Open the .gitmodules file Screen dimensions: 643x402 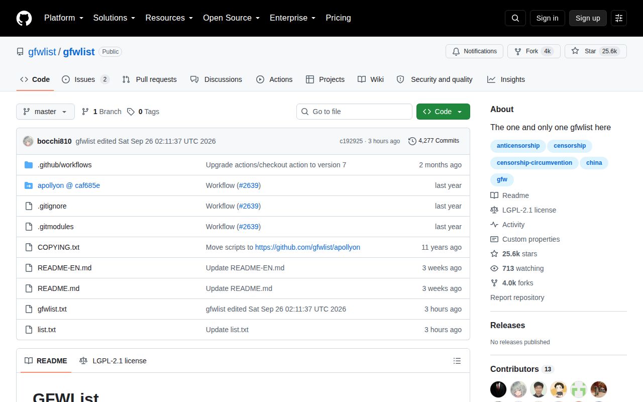click(56, 227)
